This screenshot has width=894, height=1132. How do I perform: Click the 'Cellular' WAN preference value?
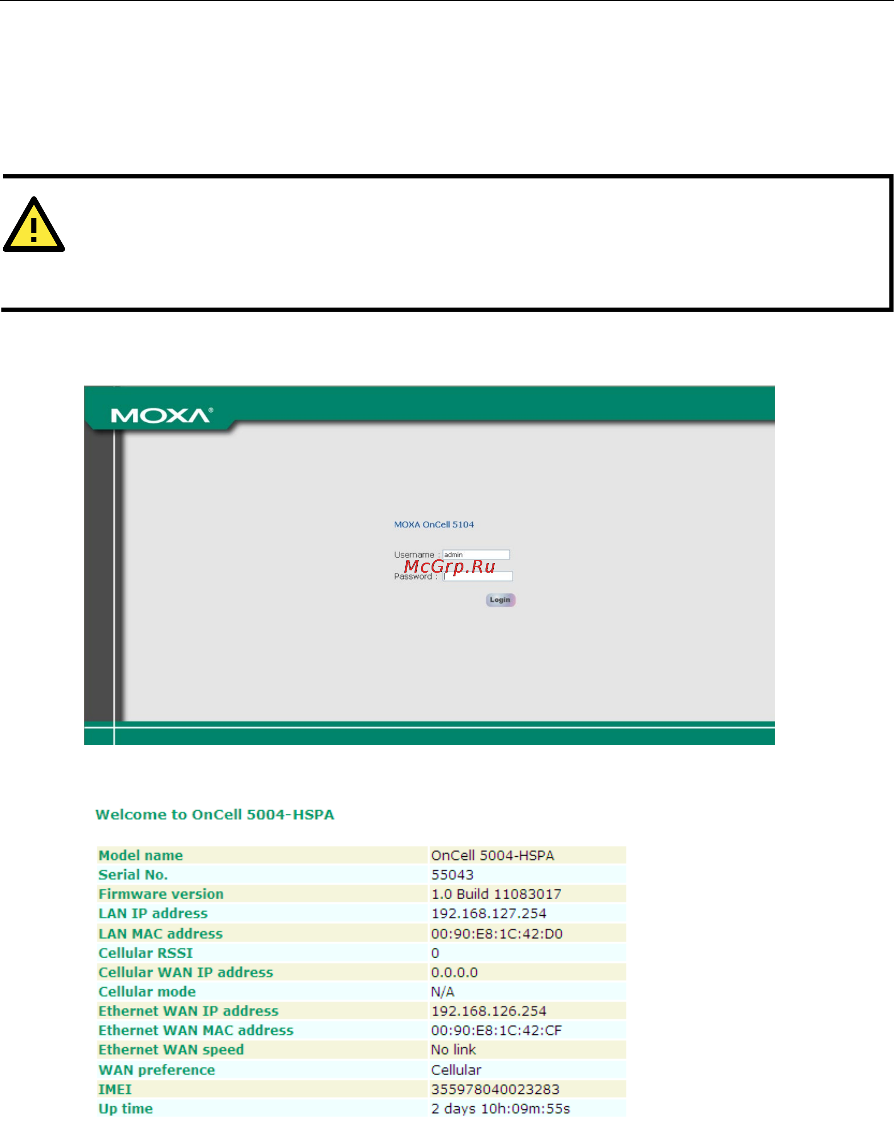tap(456, 1070)
